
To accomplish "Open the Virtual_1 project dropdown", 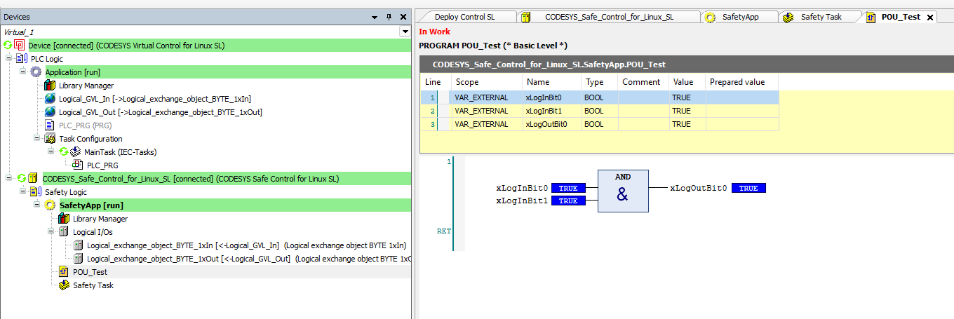I will point(405,32).
